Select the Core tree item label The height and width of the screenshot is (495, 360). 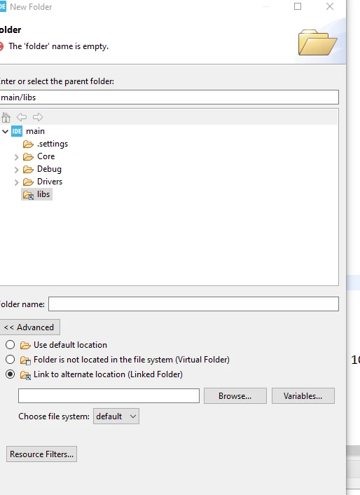(46, 156)
